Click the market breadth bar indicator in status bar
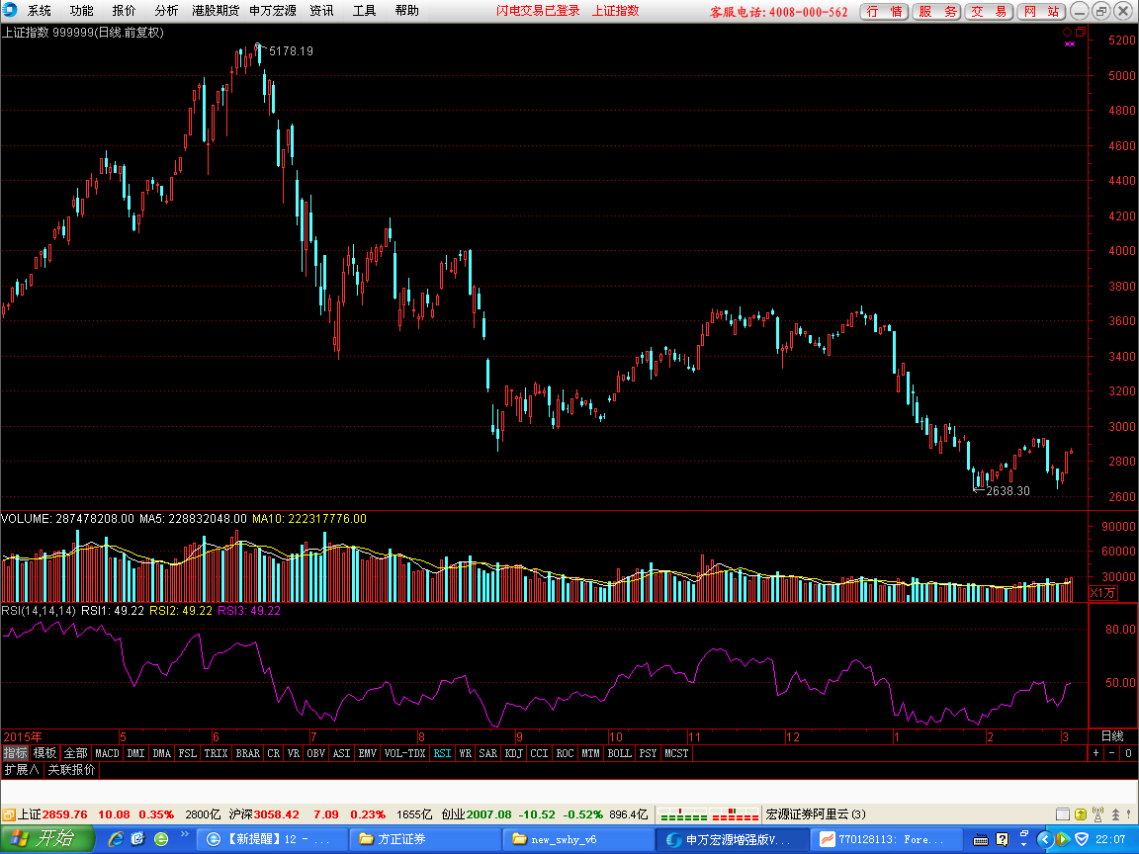 (710, 814)
